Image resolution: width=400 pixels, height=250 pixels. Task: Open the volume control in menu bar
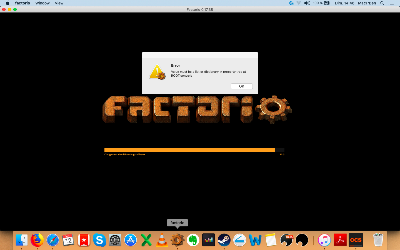pos(307,3)
